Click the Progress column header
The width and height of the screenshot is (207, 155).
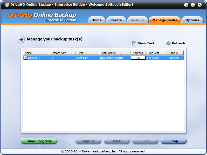point(138,53)
